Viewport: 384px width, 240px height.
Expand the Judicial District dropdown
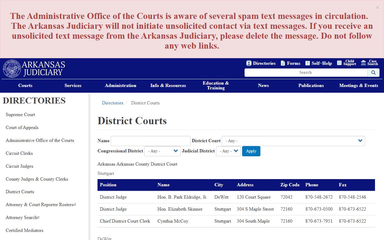coord(228,151)
